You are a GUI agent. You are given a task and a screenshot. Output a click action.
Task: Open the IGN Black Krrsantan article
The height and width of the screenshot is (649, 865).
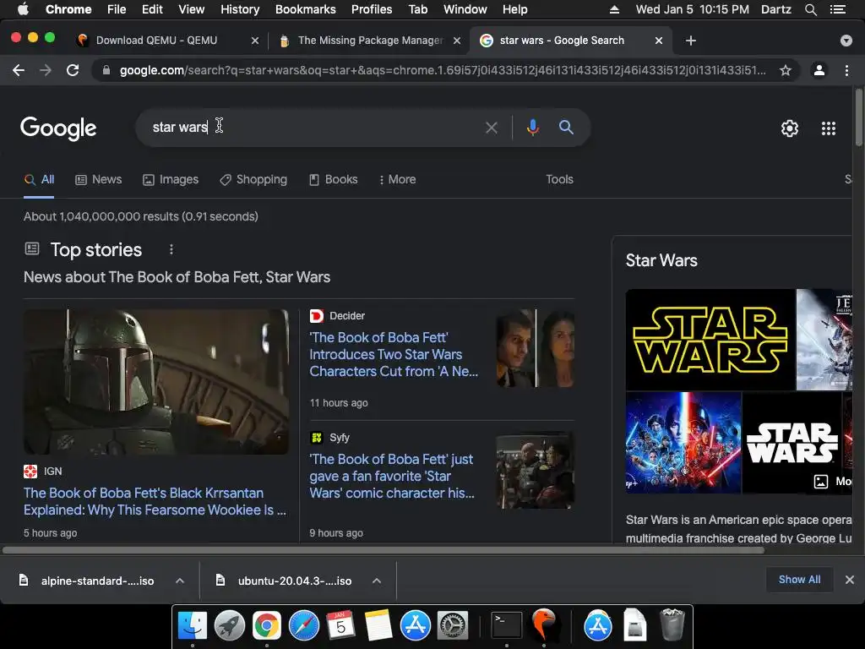tap(155, 501)
